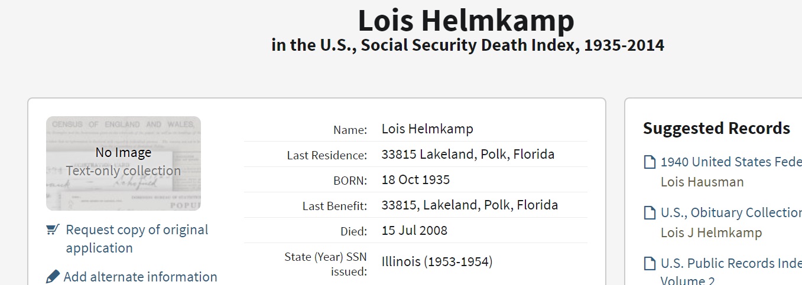Click the document icon beside Obituary Collection
Image resolution: width=802 pixels, height=285 pixels.
pos(650,213)
